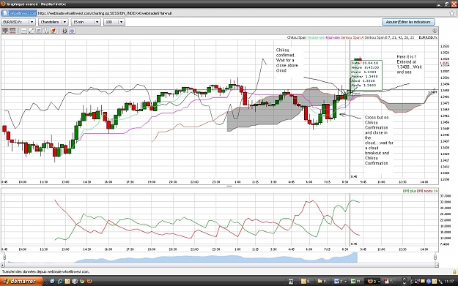
Task: Click the envelope tray icon
Action: (x=423, y=282)
